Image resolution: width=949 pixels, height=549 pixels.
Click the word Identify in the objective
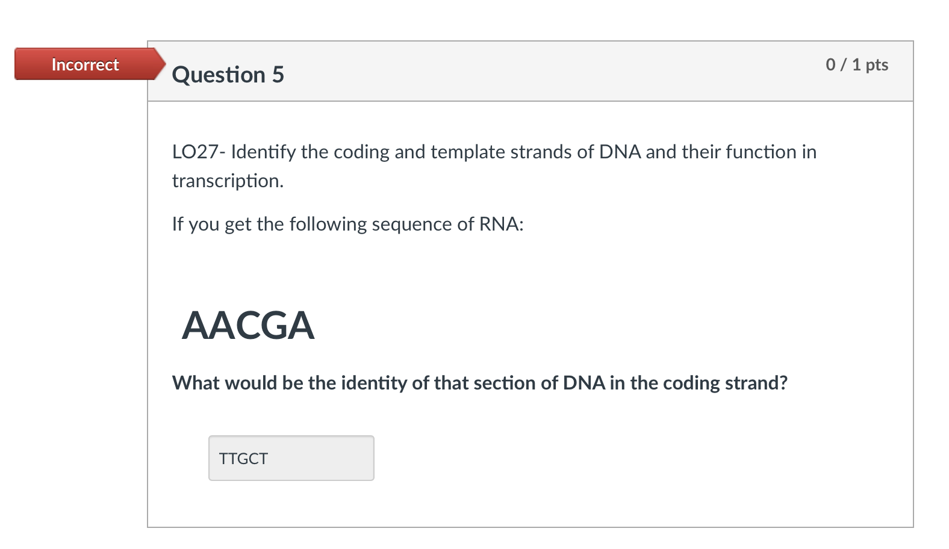coord(263,152)
